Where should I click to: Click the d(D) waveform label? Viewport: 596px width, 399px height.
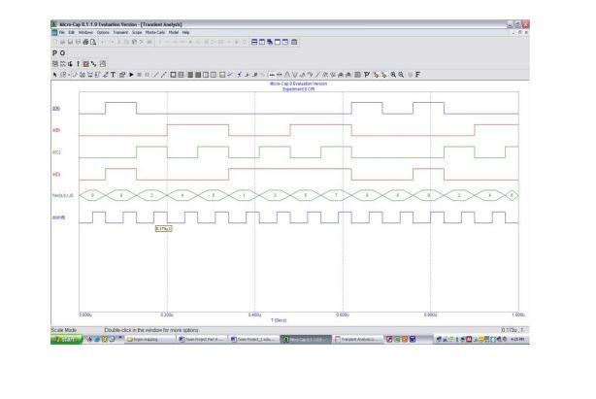56,175
